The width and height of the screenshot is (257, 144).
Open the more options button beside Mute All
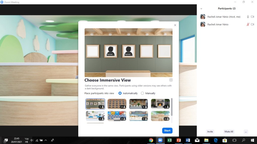click(246, 132)
